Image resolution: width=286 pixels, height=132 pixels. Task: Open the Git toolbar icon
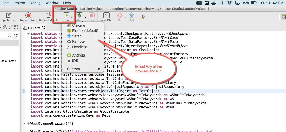[120, 15]
